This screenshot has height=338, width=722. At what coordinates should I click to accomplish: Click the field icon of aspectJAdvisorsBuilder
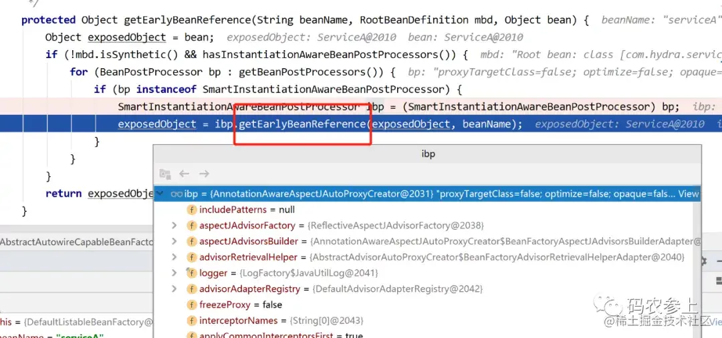191,241
